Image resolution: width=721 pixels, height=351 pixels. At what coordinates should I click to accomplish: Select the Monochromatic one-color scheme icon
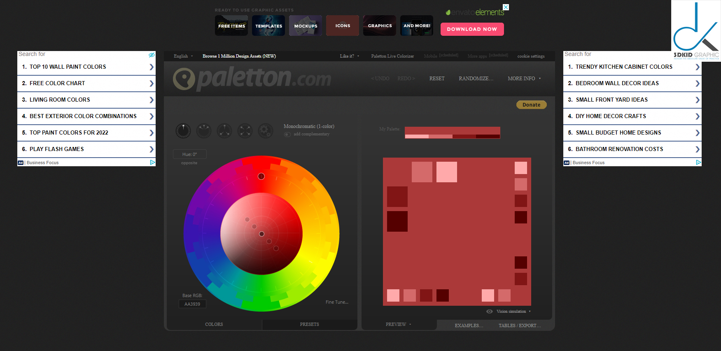[x=183, y=131]
